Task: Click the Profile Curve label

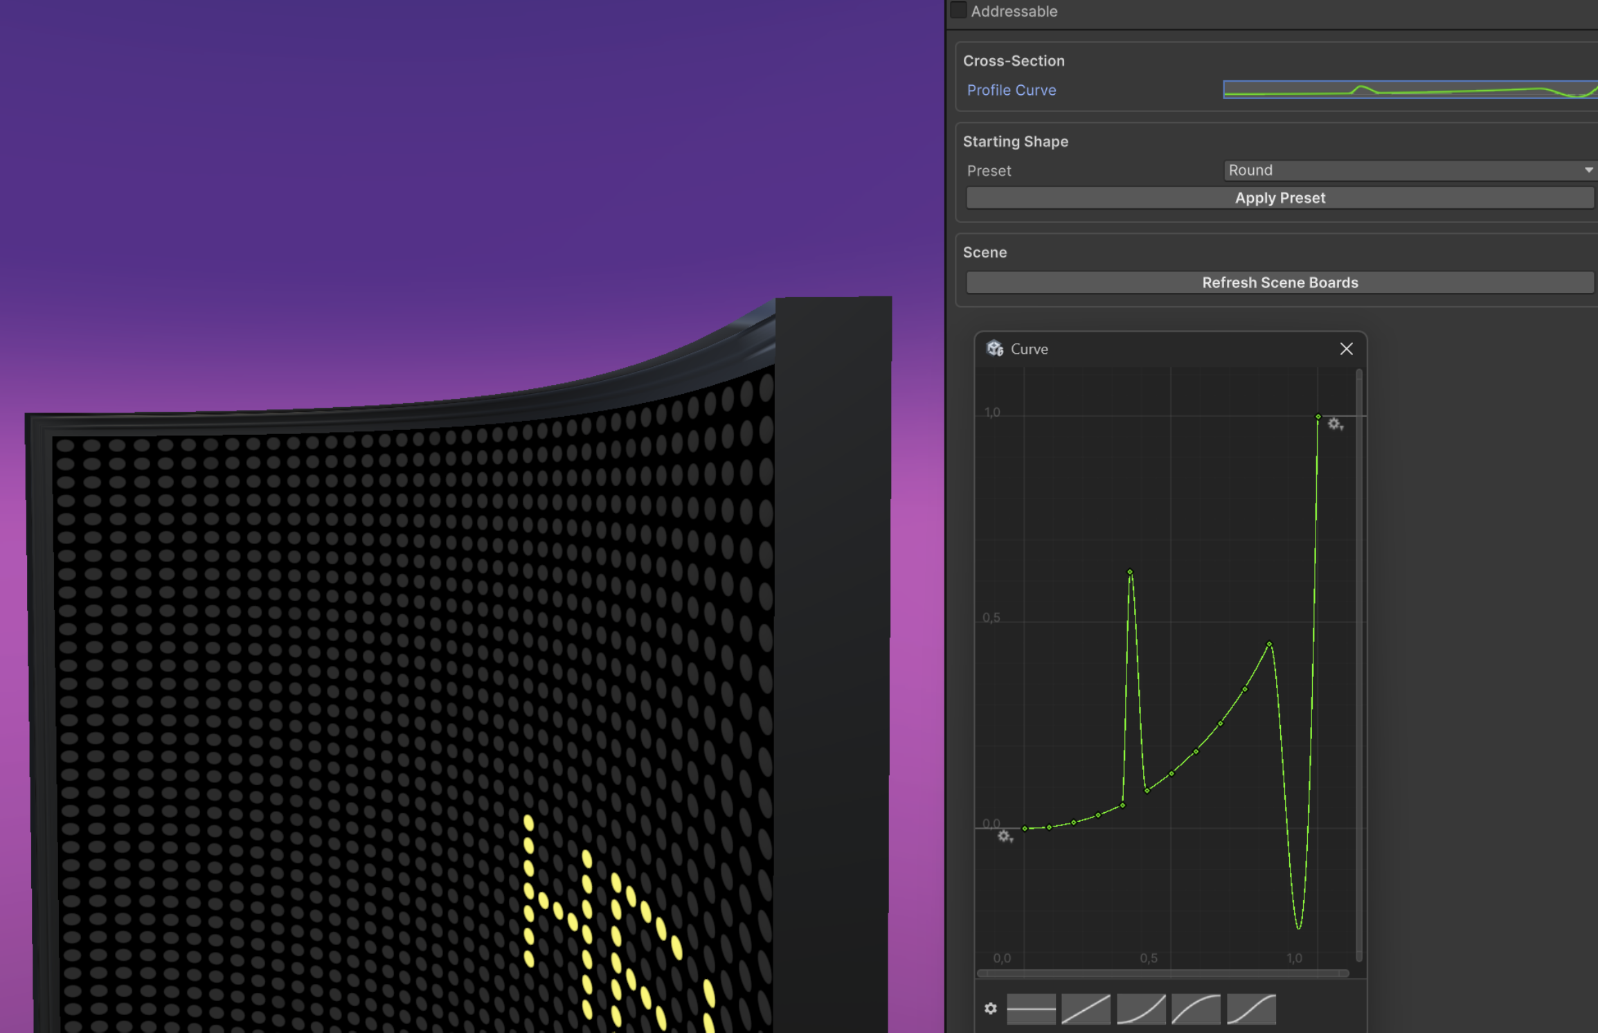Action: pos(1012,90)
